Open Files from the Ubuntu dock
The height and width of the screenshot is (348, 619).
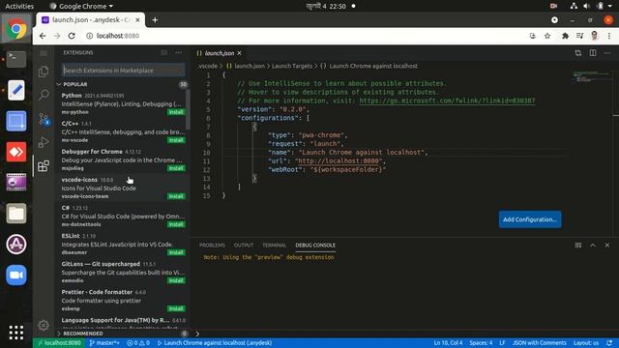[16, 214]
